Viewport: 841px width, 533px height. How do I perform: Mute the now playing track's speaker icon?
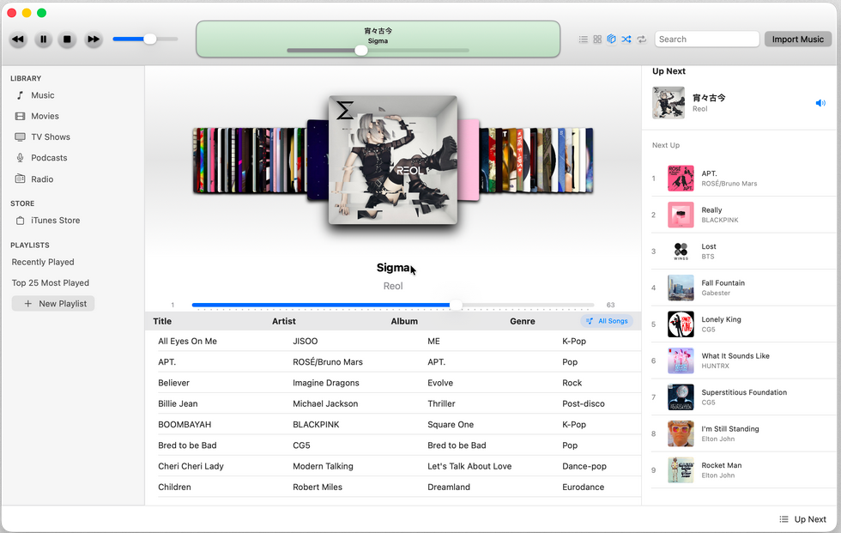coord(820,102)
